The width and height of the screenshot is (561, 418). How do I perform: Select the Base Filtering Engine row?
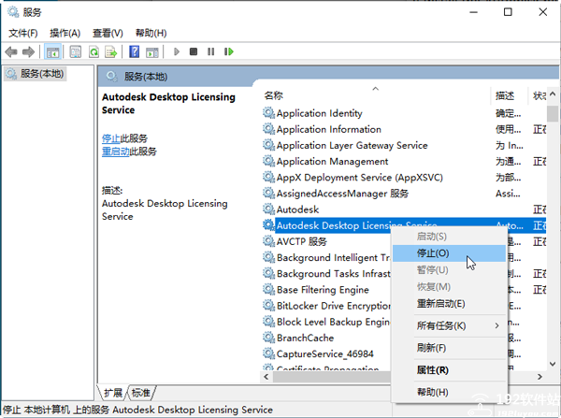(x=326, y=290)
